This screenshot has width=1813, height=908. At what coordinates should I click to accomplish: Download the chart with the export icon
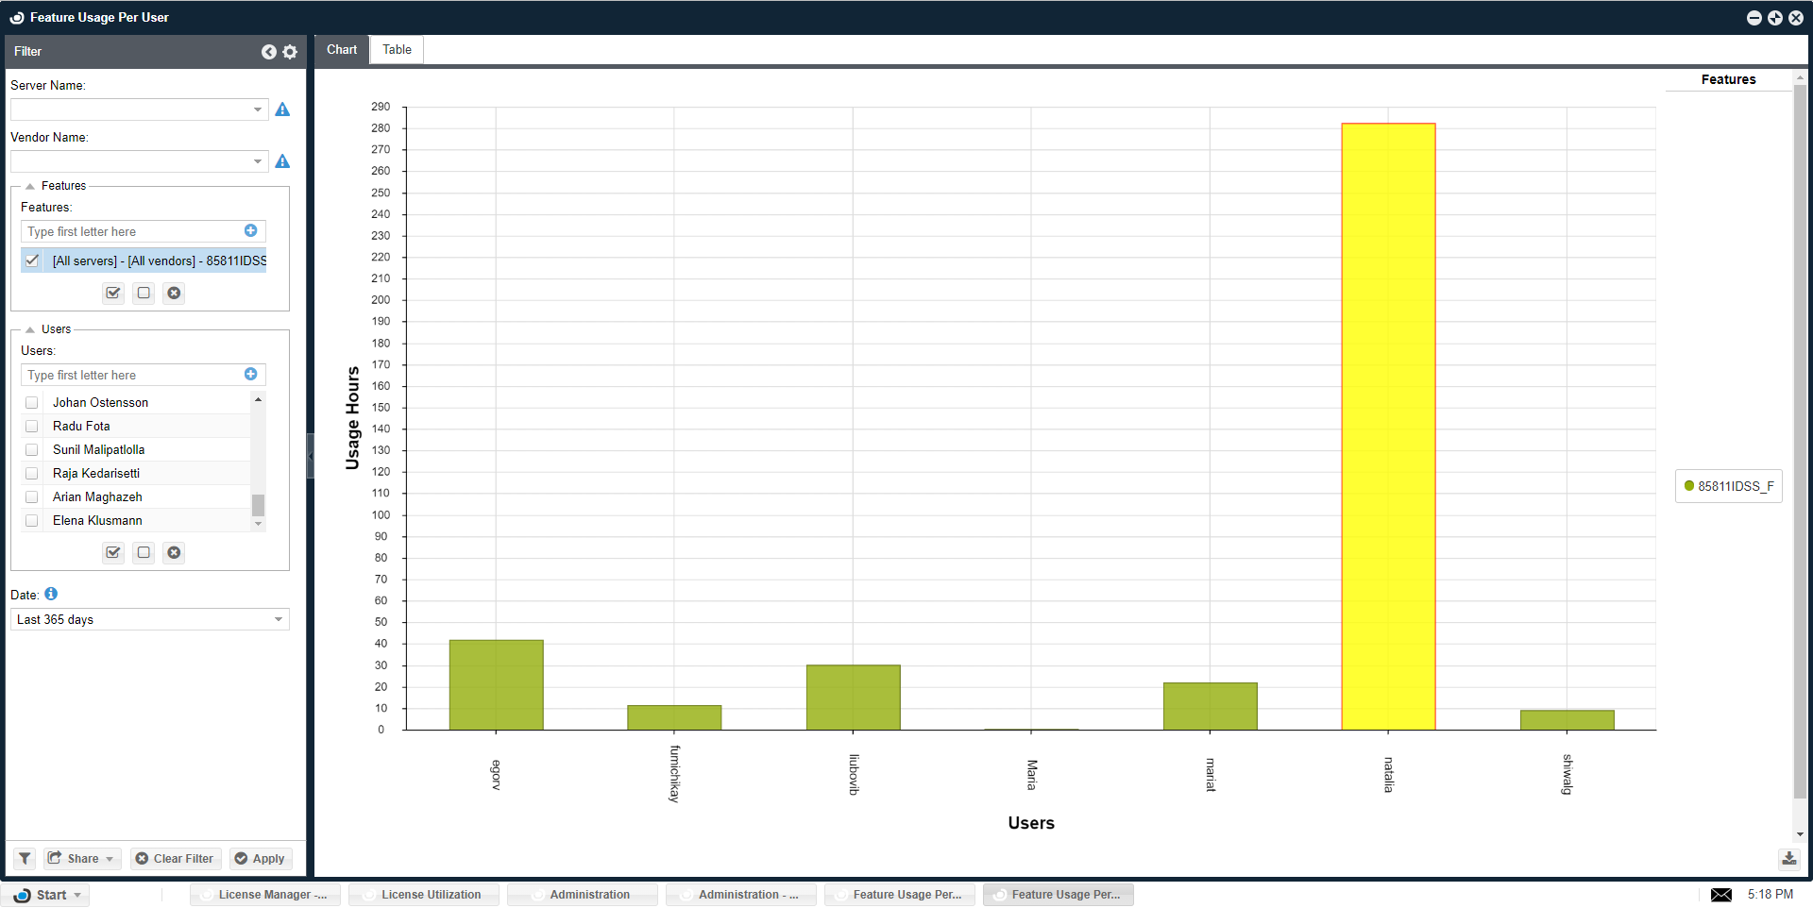(1789, 859)
